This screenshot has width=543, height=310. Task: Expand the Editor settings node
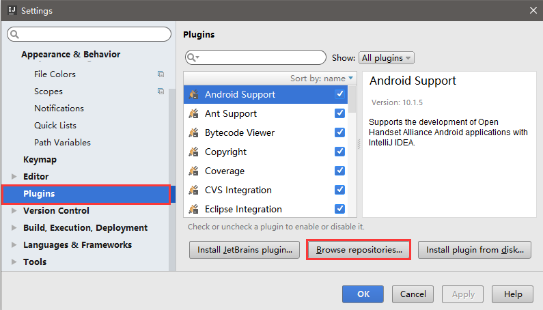click(x=14, y=176)
